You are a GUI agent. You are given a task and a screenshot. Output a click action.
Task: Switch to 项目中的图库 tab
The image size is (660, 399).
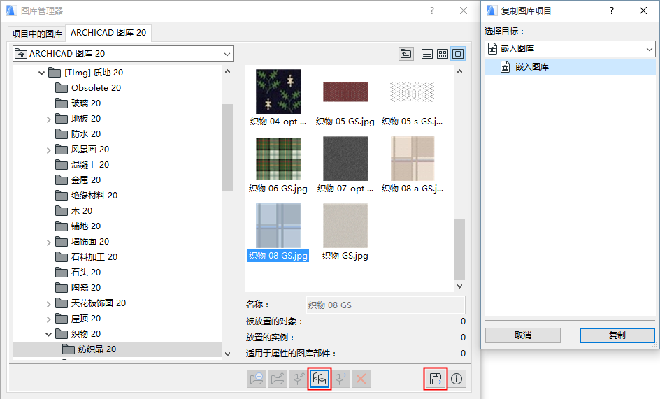click(x=37, y=34)
